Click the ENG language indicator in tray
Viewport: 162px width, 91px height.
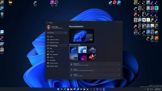click(148, 89)
